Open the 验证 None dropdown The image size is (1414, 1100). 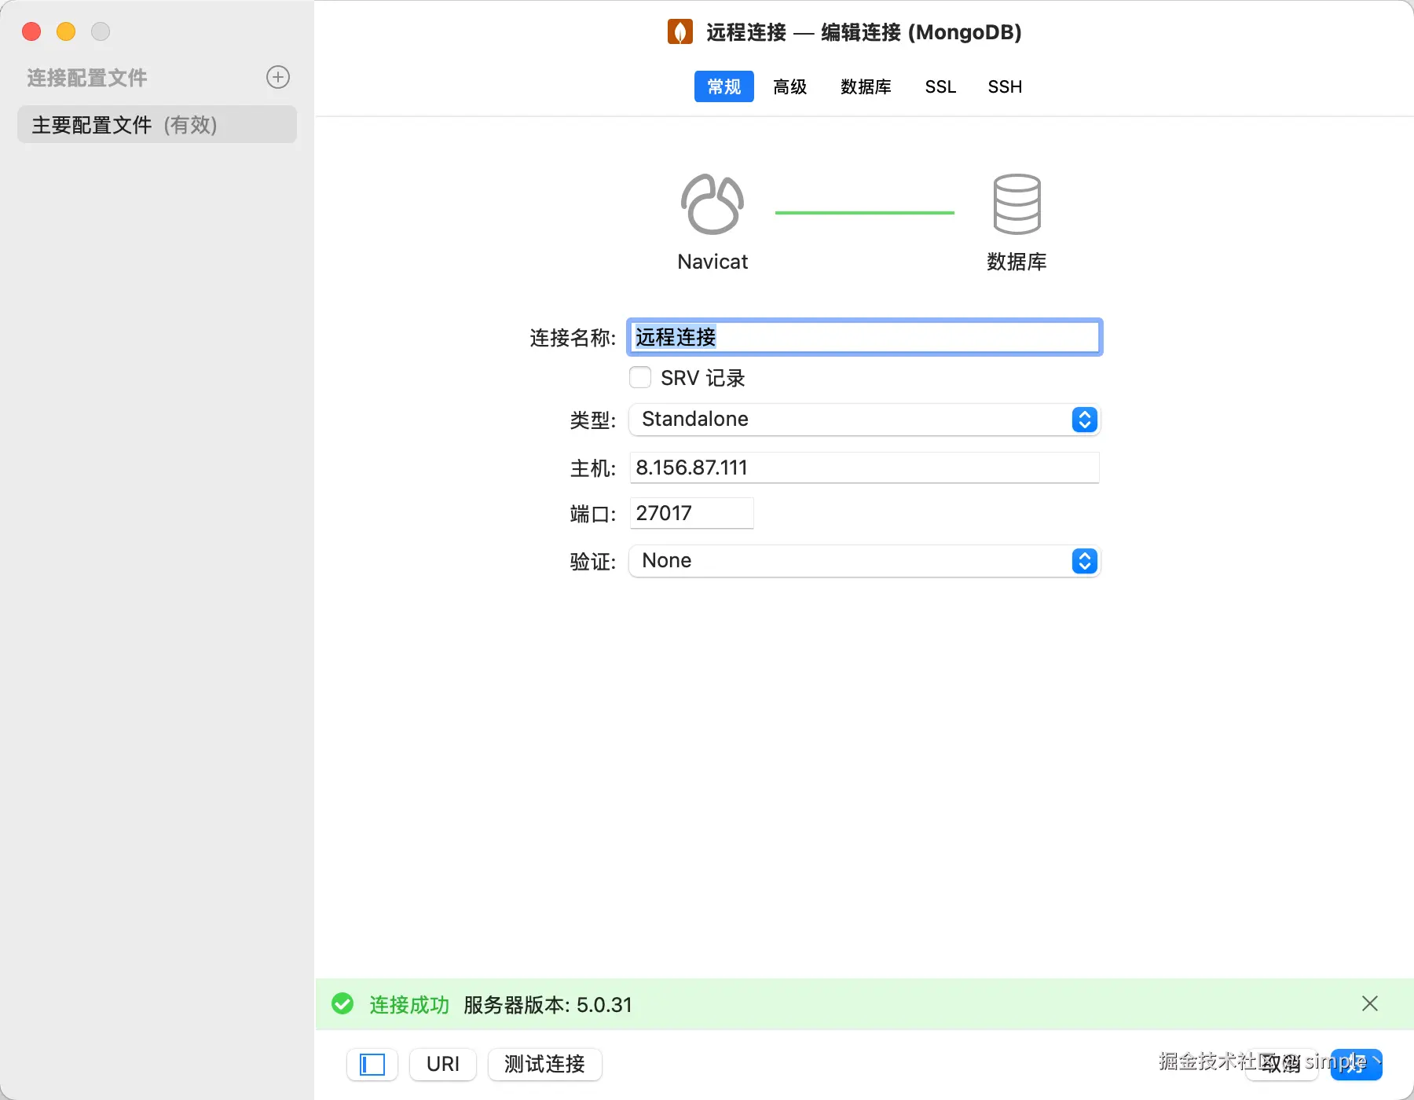click(864, 561)
